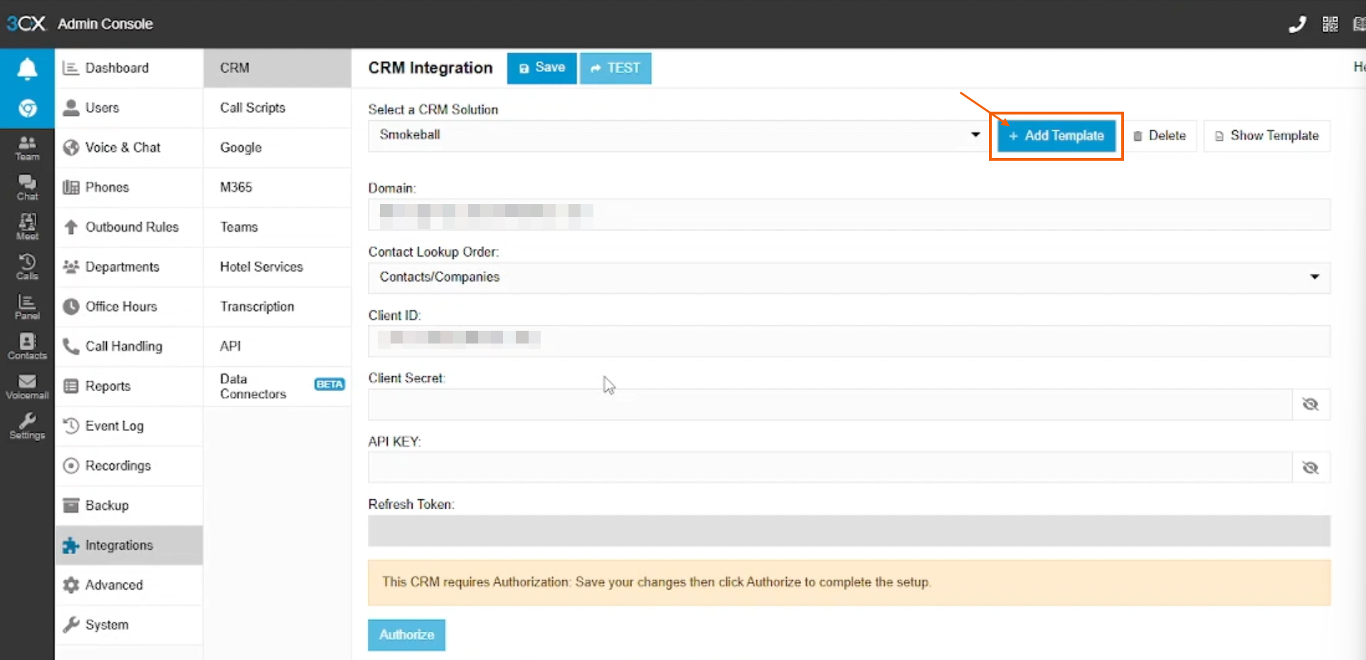Click the QR code icon in header
The height and width of the screenshot is (660, 1366).
tap(1330, 24)
